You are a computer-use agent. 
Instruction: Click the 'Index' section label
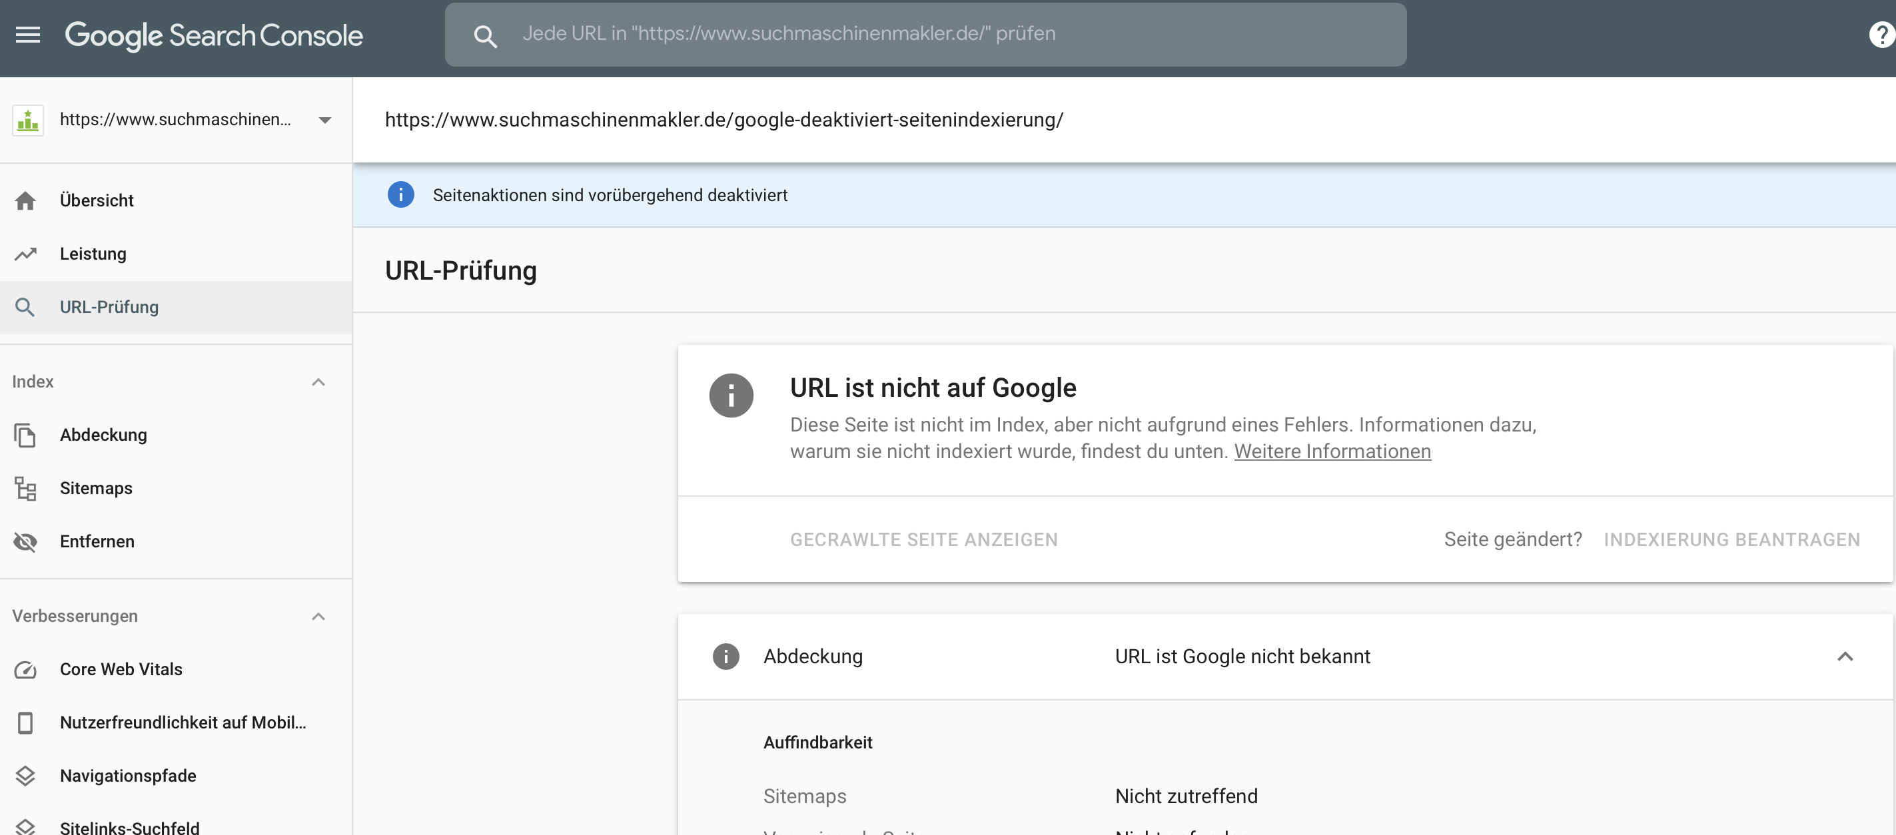33,382
